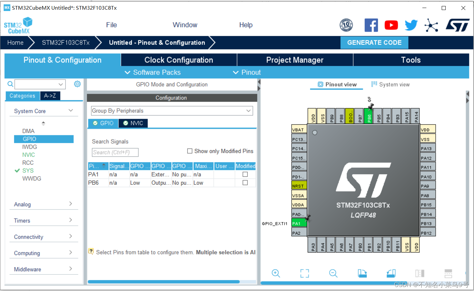Select IWDG in System Core list

coord(30,147)
